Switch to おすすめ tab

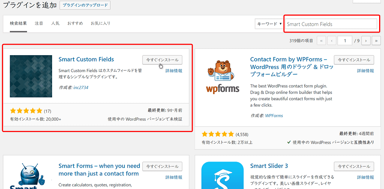(x=75, y=24)
